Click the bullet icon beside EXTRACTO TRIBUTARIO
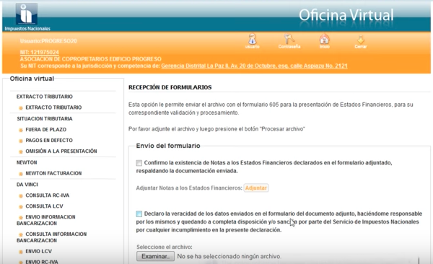The image size is (433, 264). [x=21, y=108]
